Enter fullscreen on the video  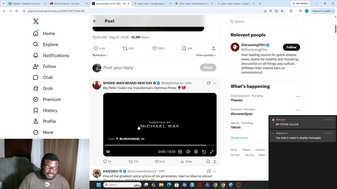212,152
